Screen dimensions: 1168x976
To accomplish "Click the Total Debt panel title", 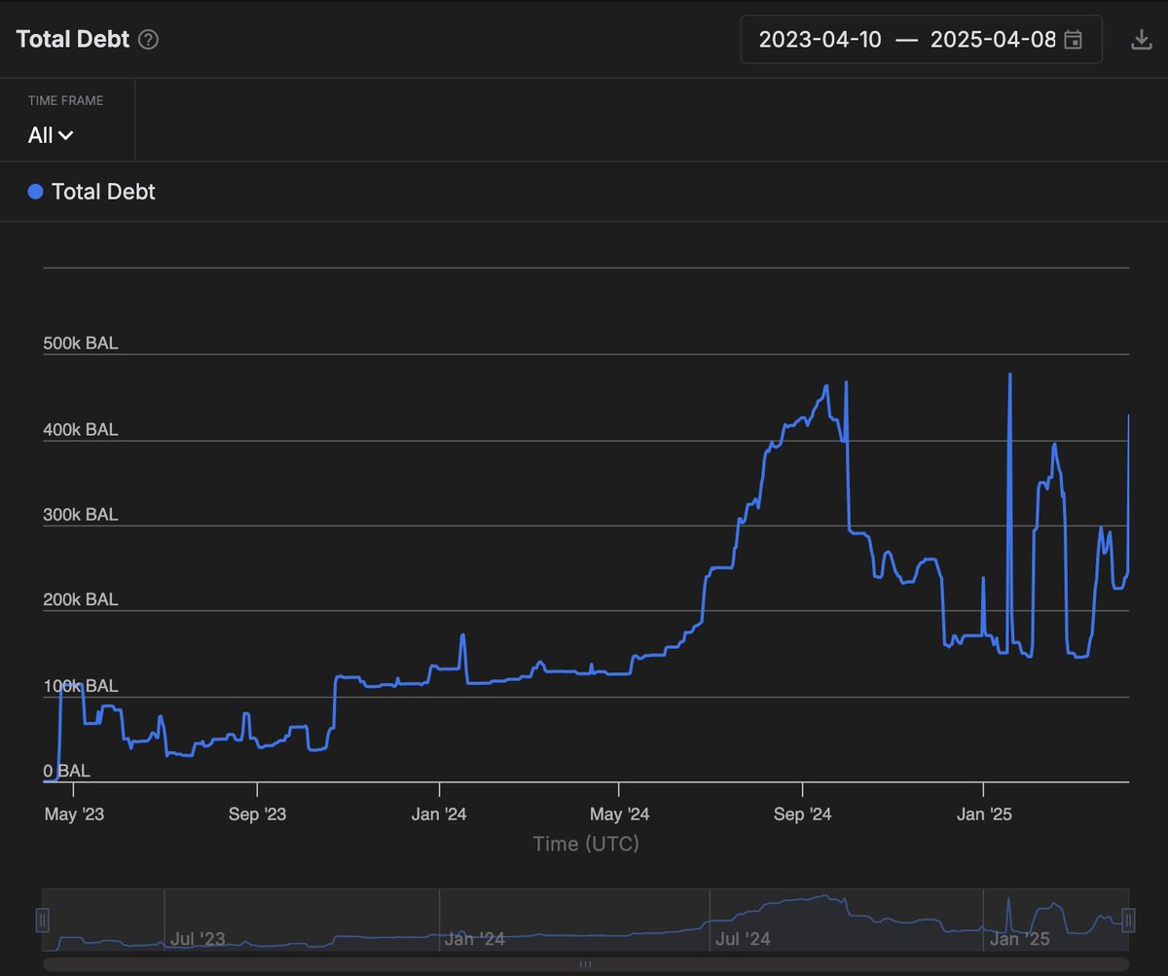I will point(72,40).
